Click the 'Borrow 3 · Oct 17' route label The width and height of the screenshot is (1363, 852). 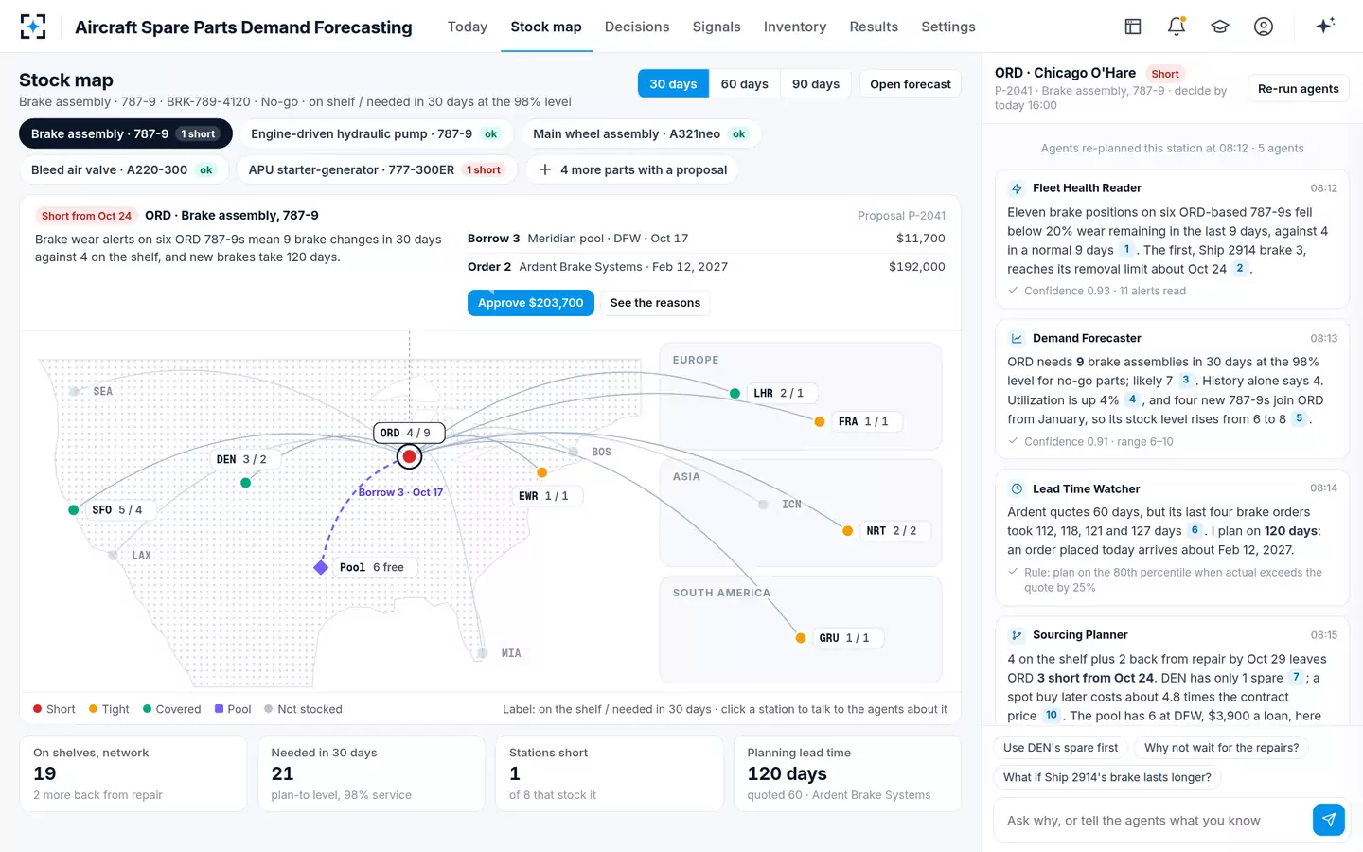pos(400,492)
